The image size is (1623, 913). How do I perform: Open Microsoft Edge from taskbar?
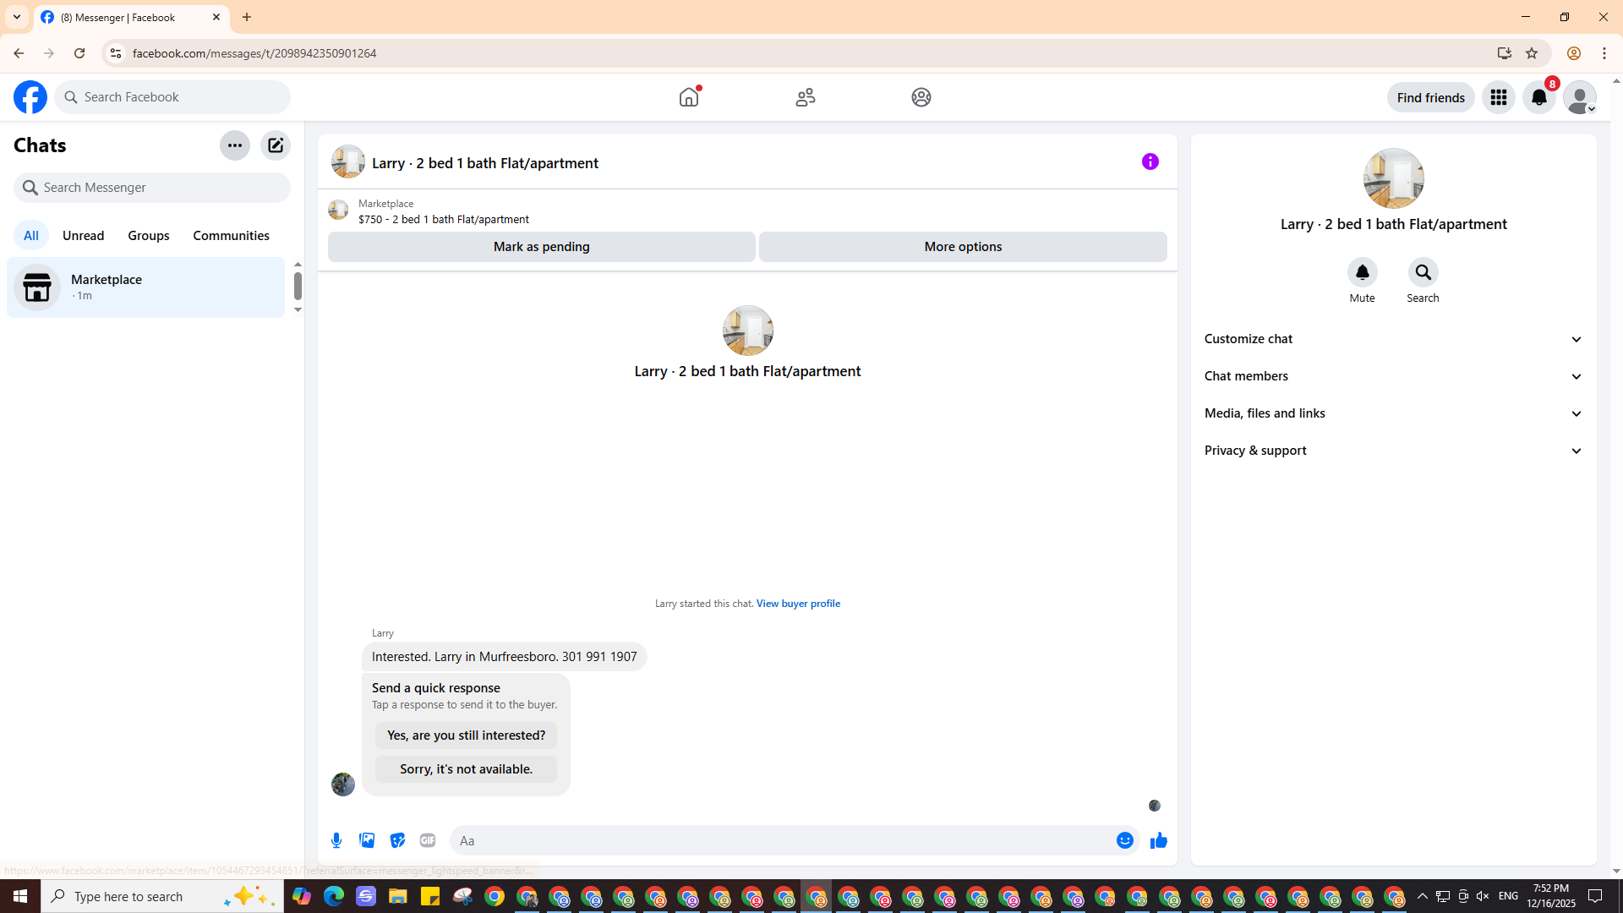tap(334, 896)
